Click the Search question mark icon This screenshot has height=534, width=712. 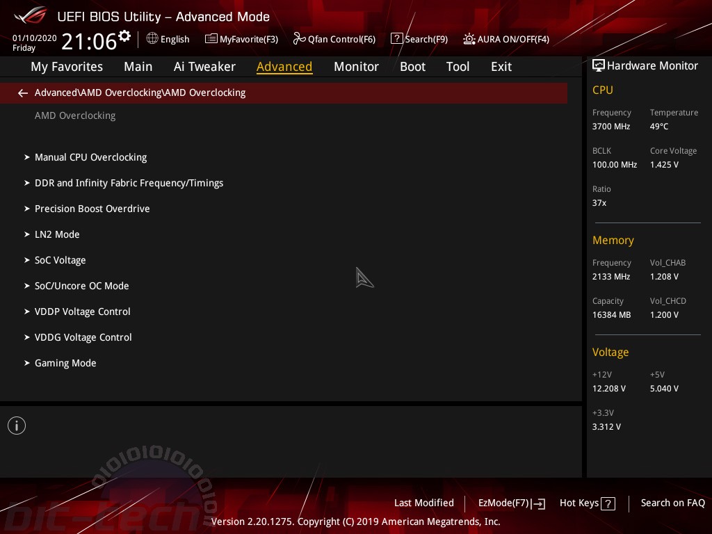click(x=396, y=39)
